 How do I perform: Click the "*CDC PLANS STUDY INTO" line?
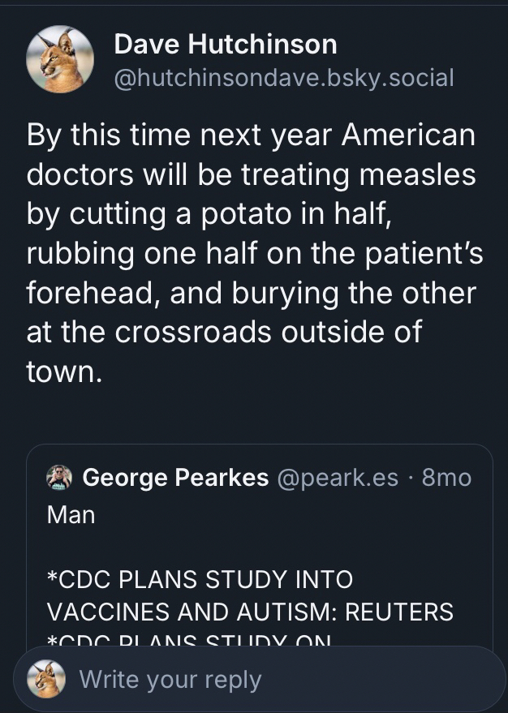point(200,579)
